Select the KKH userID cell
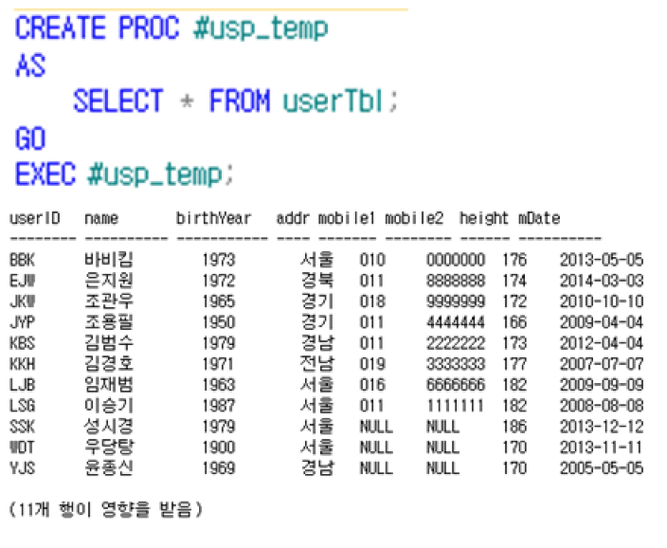667x548 pixels. pos(22,364)
